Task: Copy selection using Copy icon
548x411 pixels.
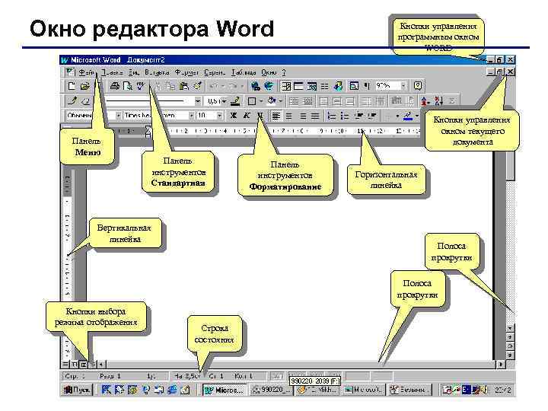Action: [170, 85]
